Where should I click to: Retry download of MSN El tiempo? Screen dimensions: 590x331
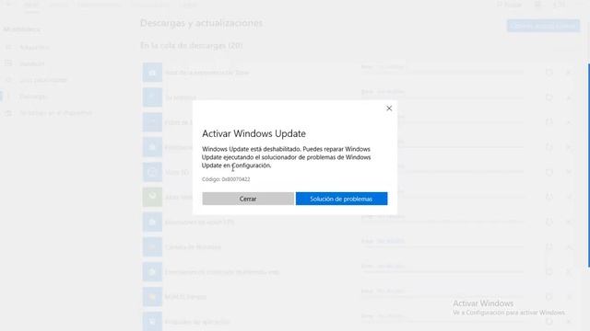[x=549, y=297]
